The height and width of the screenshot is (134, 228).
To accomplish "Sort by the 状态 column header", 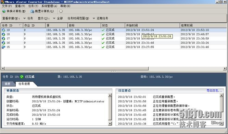I will click(113, 25).
